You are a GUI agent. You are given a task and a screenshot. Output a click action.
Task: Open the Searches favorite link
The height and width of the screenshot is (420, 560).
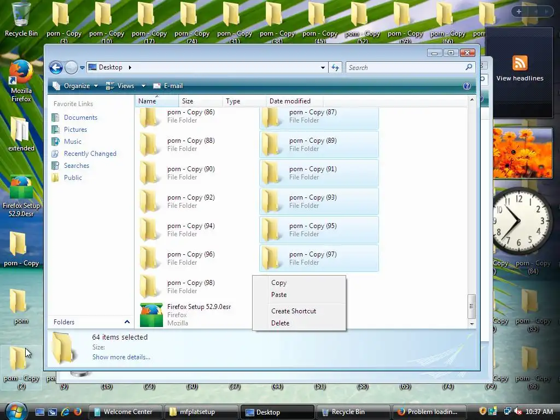click(77, 165)
